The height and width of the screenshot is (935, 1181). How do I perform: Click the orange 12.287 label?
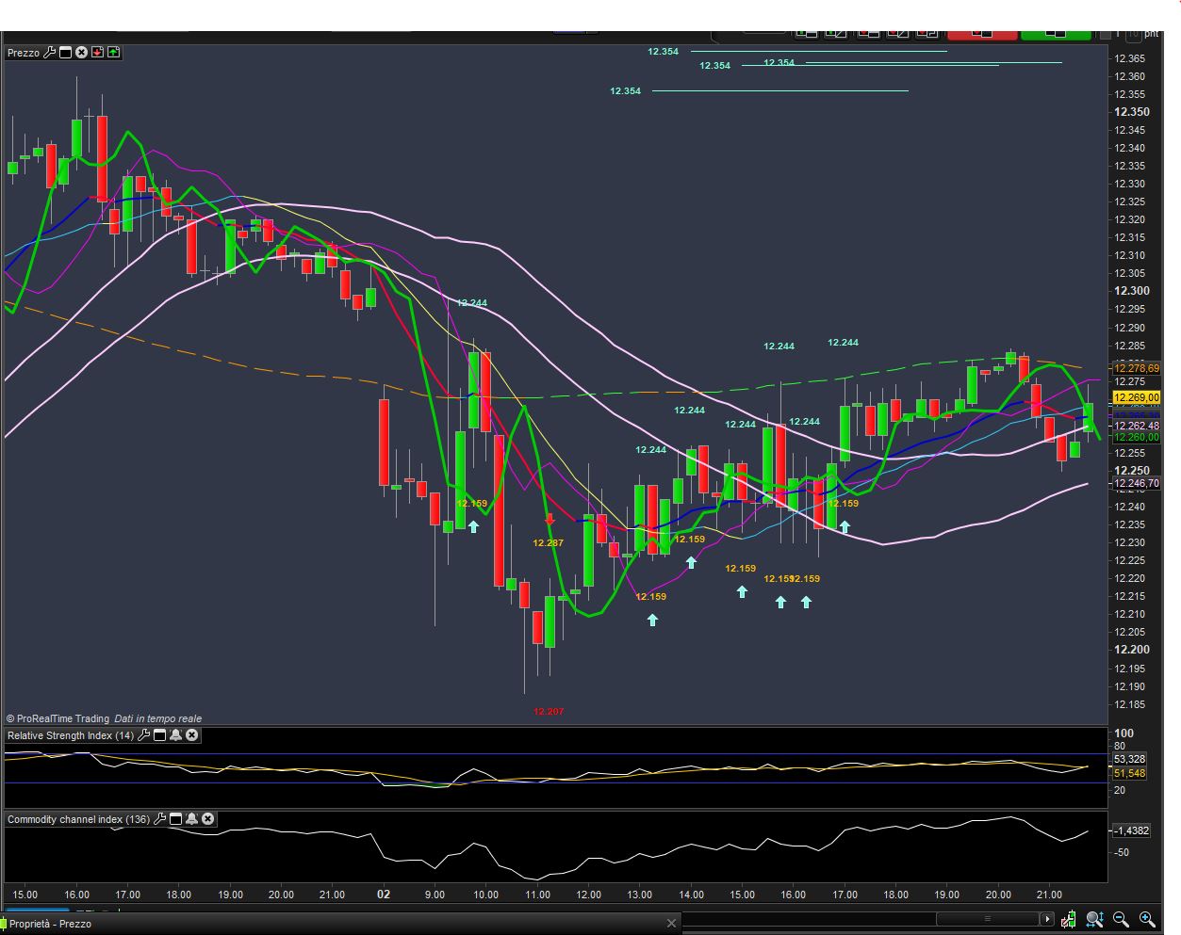click(x=548, y=543)
